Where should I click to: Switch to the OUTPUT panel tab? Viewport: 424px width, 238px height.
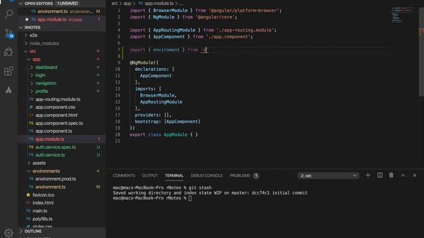[x=150, y=176]
